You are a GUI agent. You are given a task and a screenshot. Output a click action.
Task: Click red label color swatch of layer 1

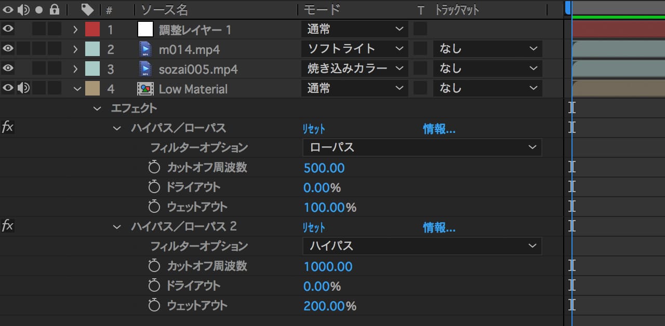click(92, 30)
